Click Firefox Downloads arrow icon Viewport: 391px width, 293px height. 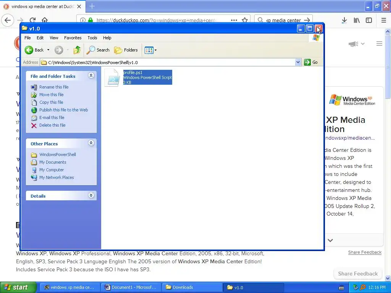point(344,21)
